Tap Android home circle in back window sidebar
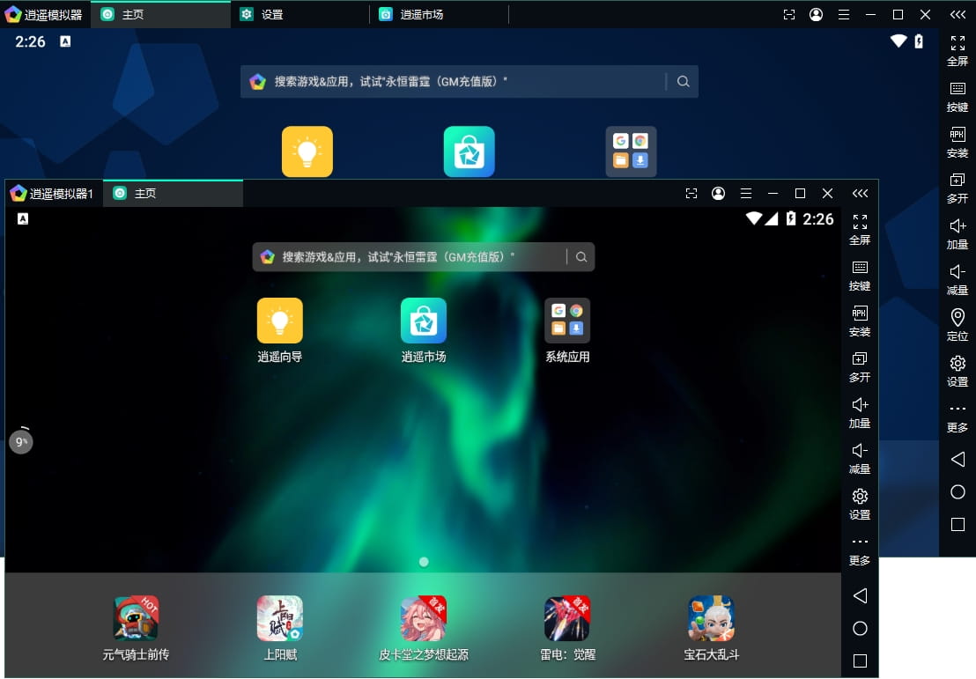 point(958,491)
